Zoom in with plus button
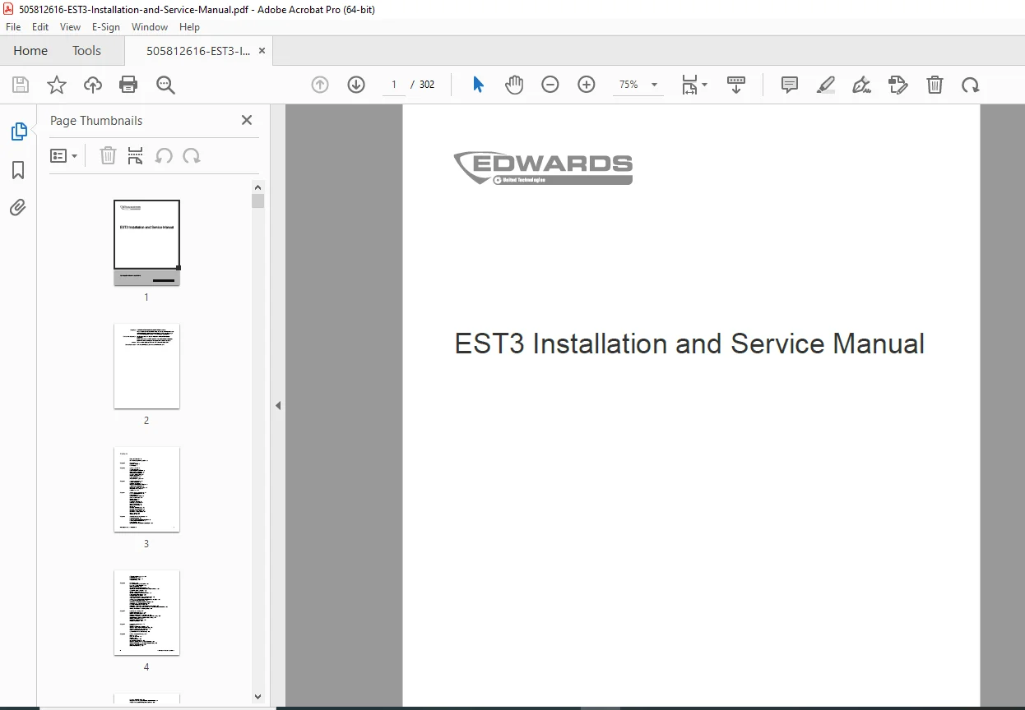The image size is (1025, 710). [x=587, y=85]
